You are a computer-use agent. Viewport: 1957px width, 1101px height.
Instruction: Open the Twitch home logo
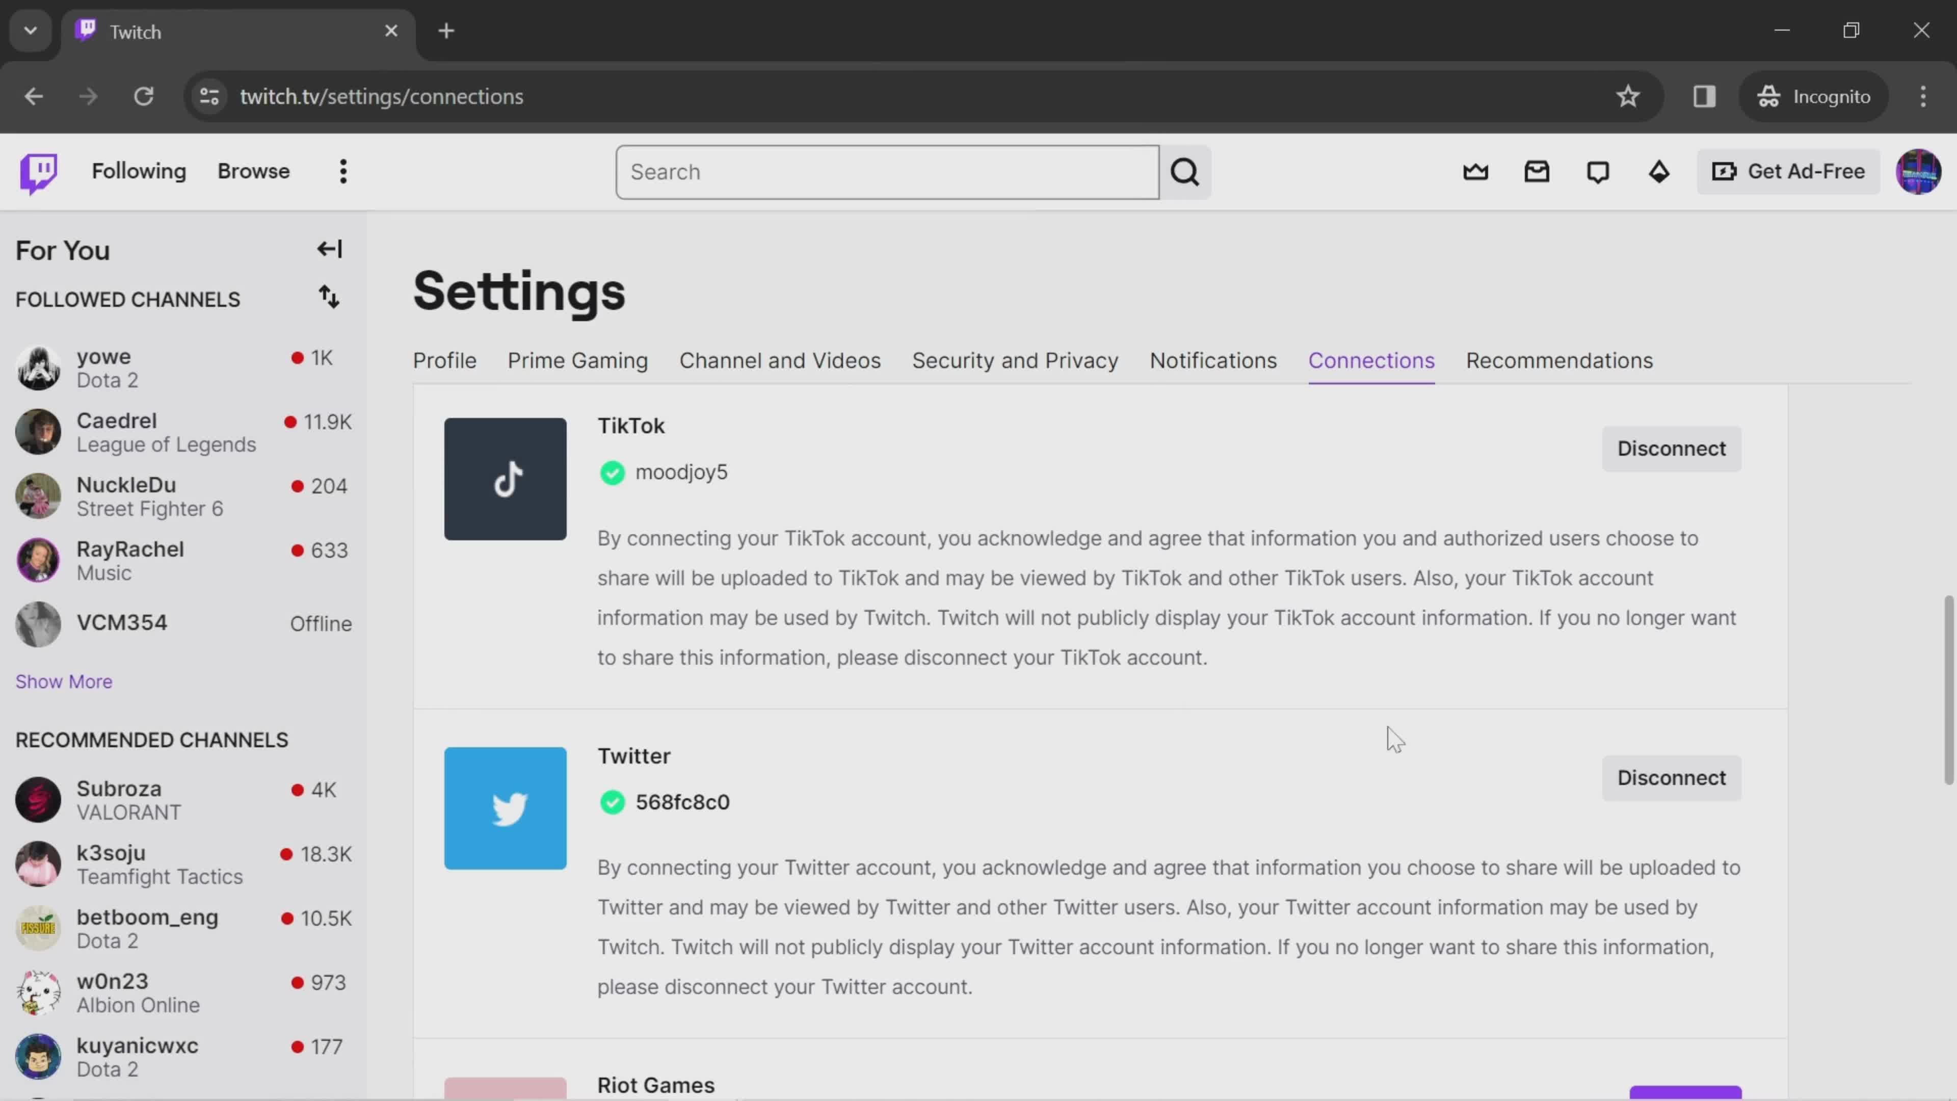pyautogui.click(x=38, y=173)
